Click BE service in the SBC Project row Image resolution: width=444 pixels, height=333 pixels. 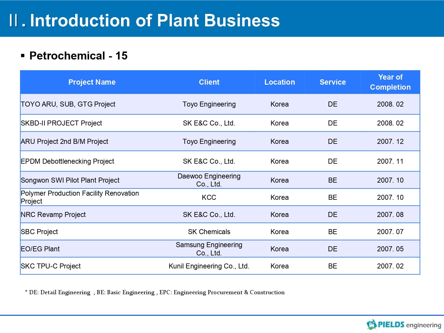coord(333,232)
